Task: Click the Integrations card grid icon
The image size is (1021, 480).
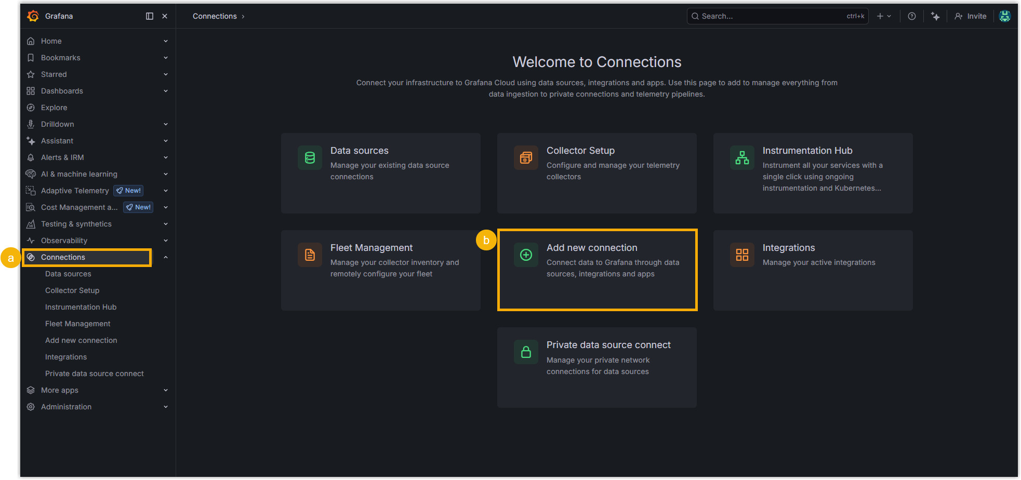Action: [x=742, y=255]
